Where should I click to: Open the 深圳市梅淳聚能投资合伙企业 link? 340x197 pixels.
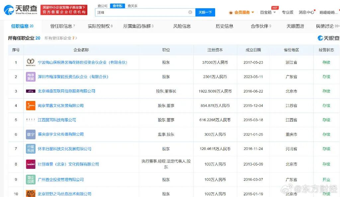(x=73, y=77)
